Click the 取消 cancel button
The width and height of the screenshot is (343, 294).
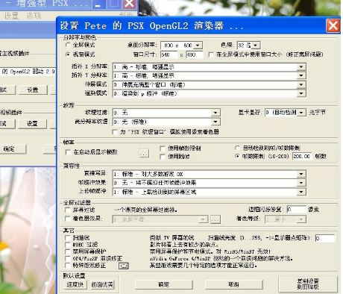point(233,284)
